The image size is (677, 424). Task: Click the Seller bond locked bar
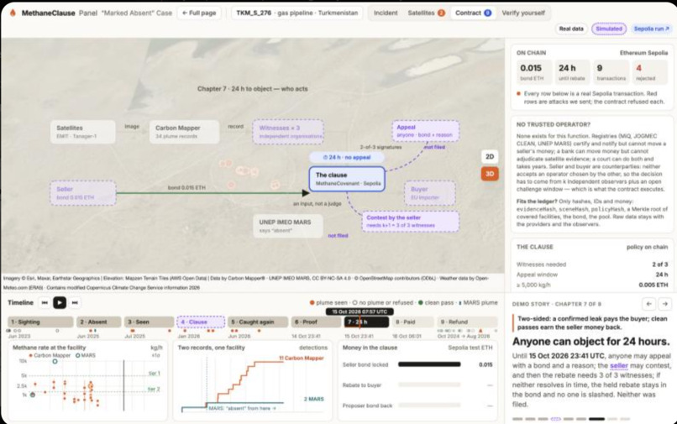(x=429, y=364)
